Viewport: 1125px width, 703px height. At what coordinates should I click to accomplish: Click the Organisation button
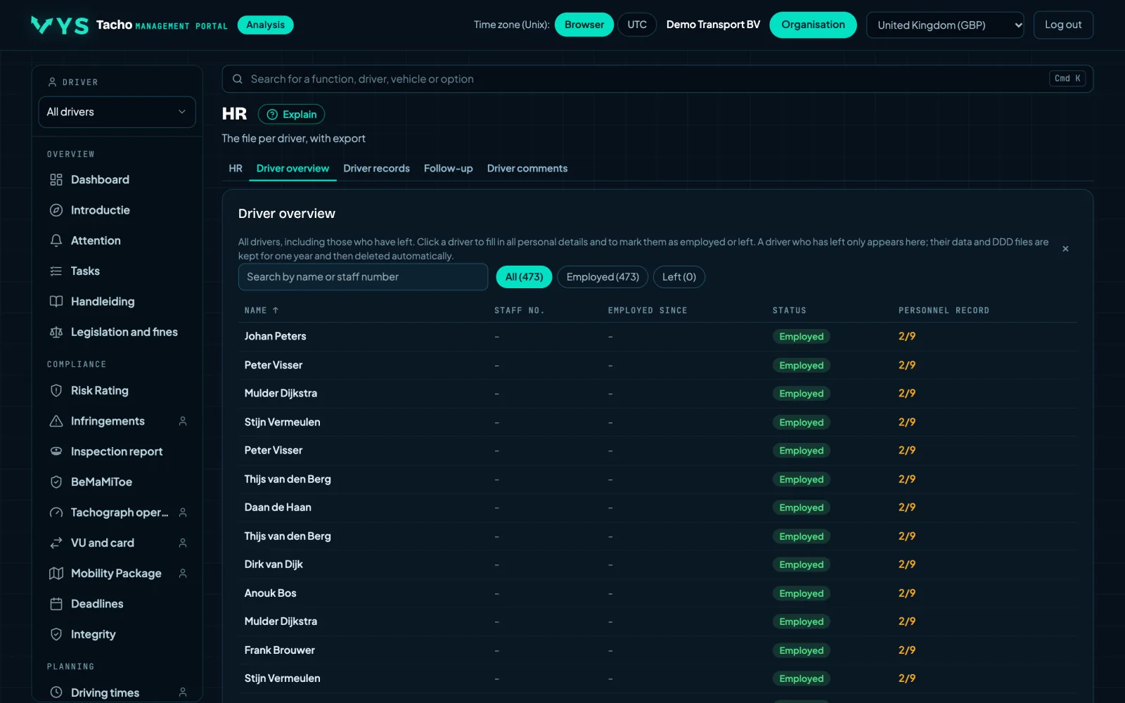[813, 25]
